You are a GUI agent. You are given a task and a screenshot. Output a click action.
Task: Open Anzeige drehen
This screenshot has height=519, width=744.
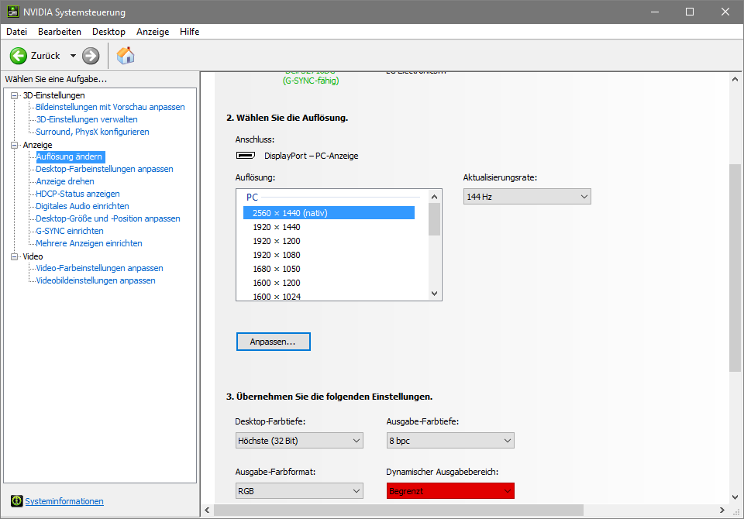click(65, 181)
